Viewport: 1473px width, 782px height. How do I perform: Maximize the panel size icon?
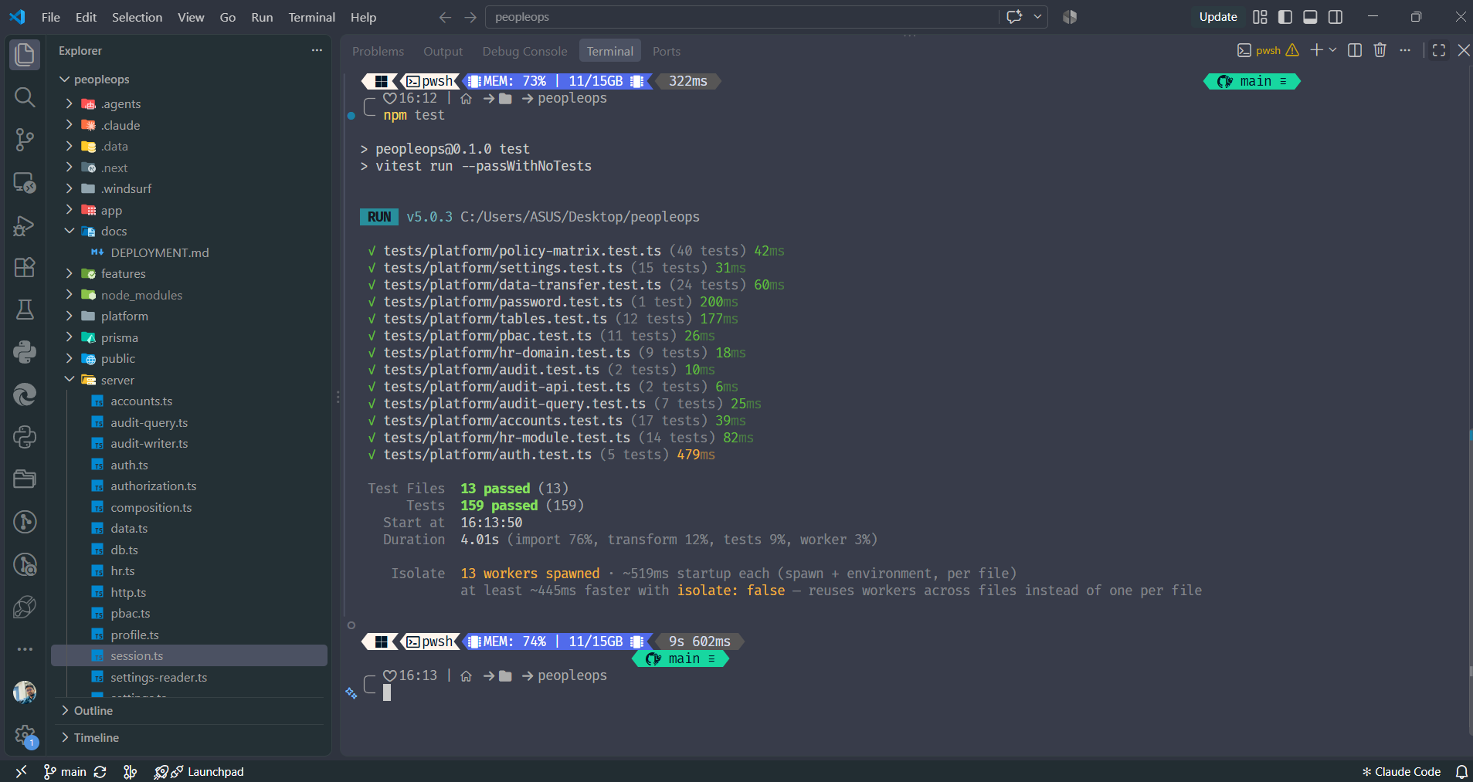tap(1439, 50)
